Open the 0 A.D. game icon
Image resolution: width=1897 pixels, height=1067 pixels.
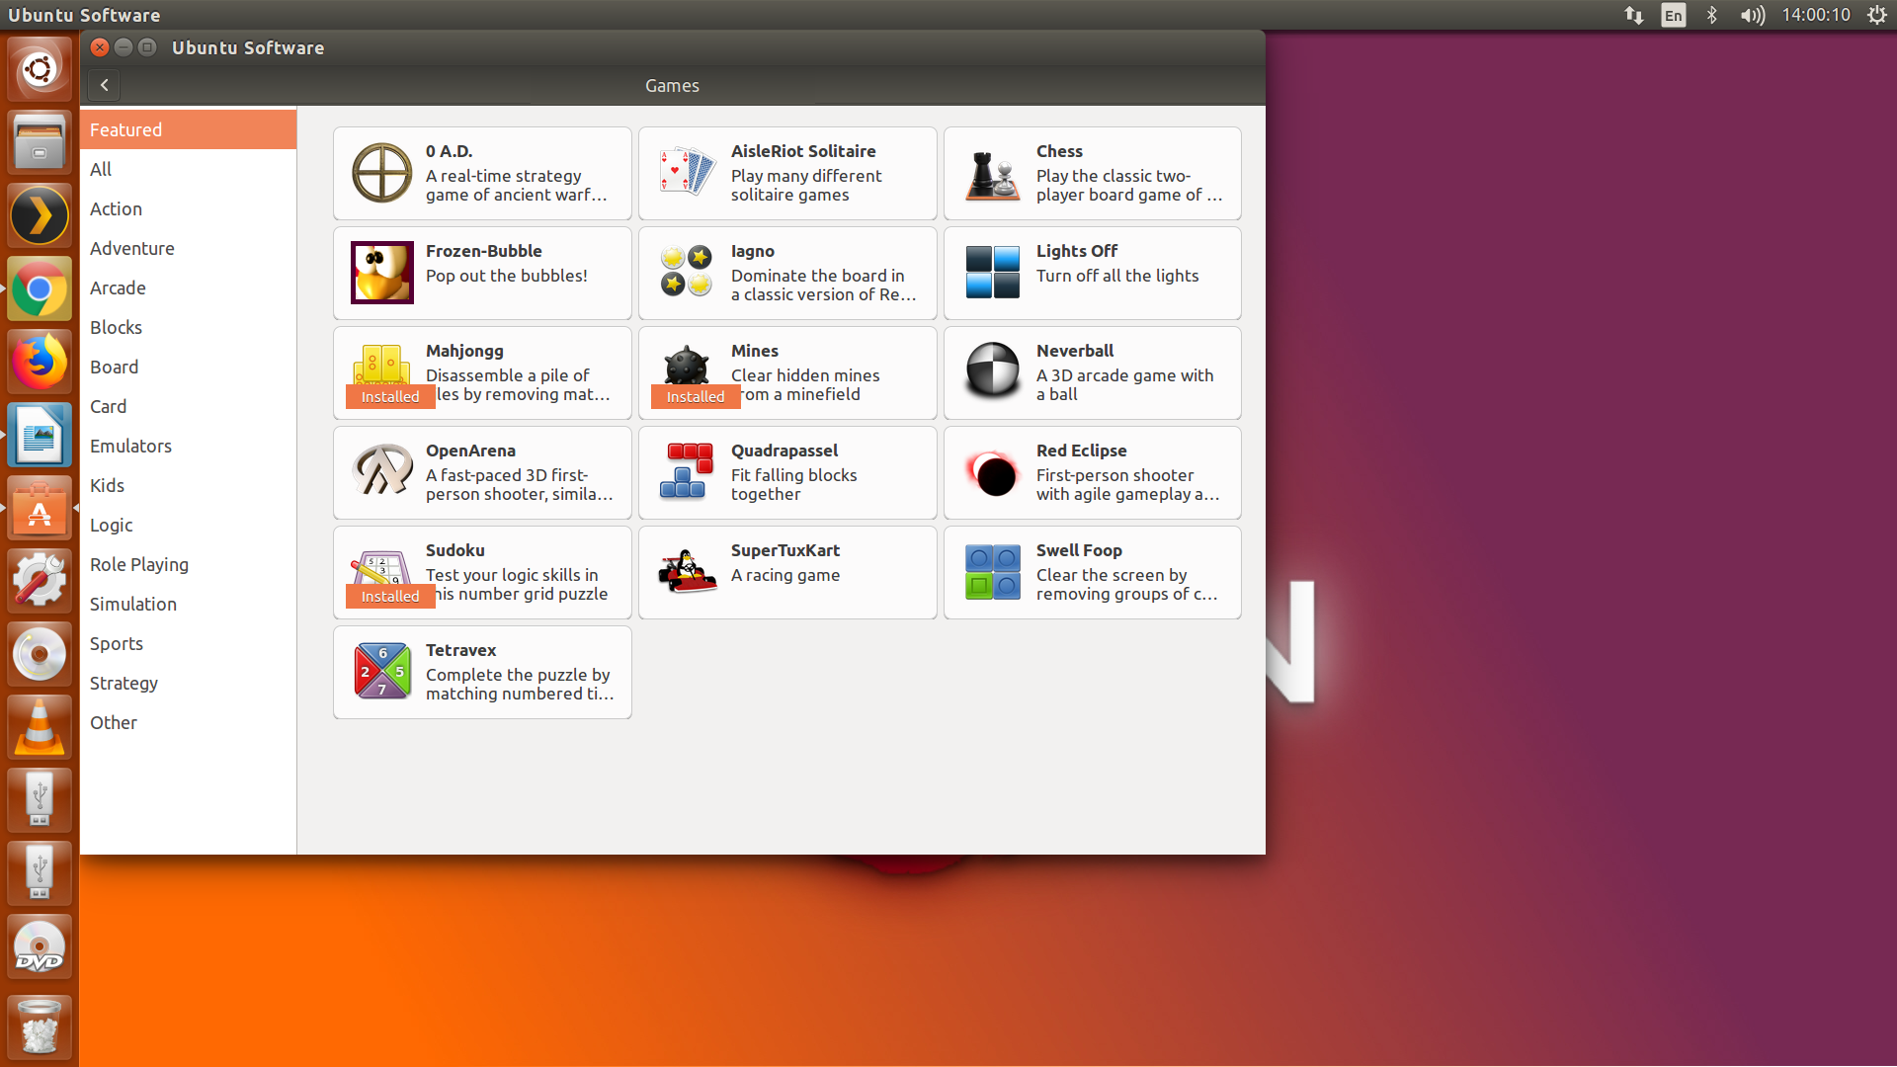coord(381,173)
